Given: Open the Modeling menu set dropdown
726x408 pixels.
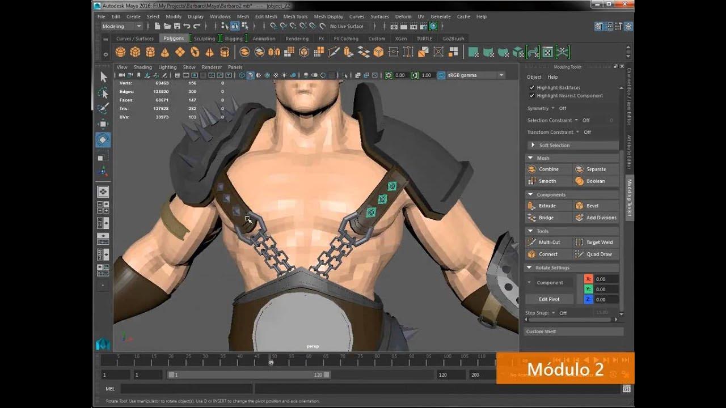Looking at the screenshot, I should [x=122, y=26].
